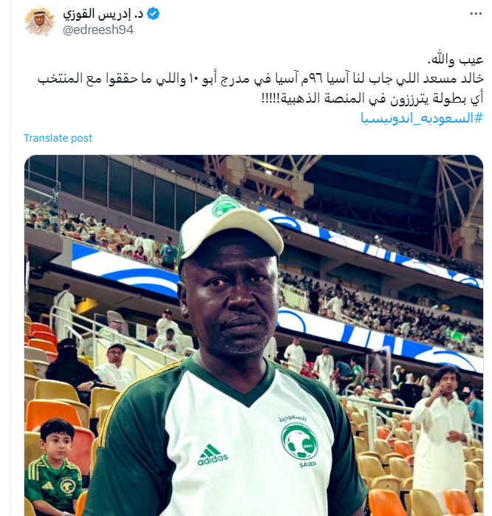Open the display name د. إدريس القوزي
The image size is (492, 516).
click(x=103, y=14)
